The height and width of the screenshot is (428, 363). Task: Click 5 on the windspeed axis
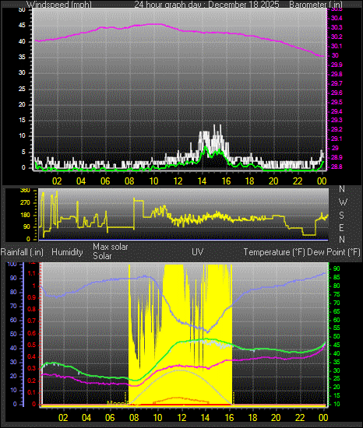pos(23,152)
